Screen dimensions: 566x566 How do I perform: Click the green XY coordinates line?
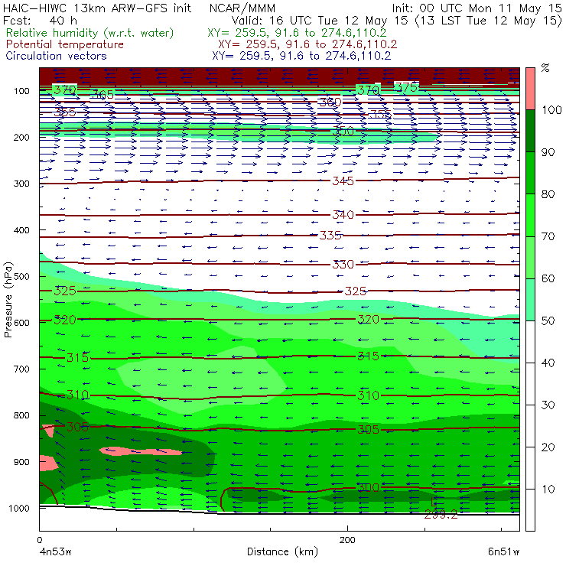click(x=297, y=33)
